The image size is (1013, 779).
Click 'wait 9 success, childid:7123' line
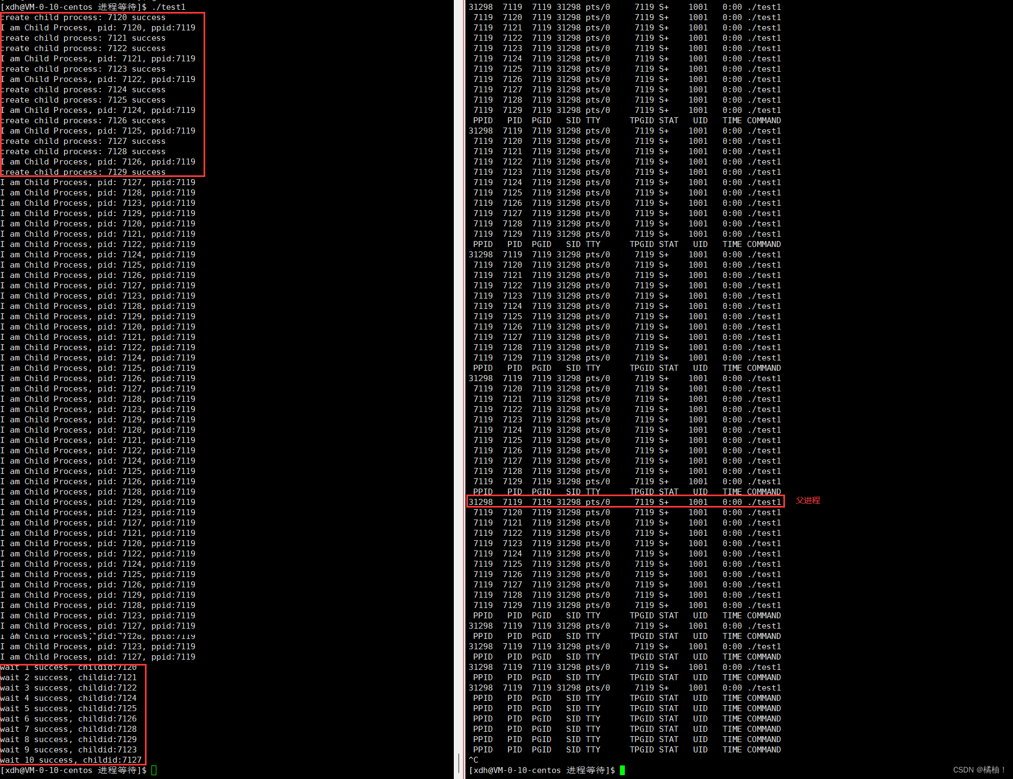tap(69, 750)
